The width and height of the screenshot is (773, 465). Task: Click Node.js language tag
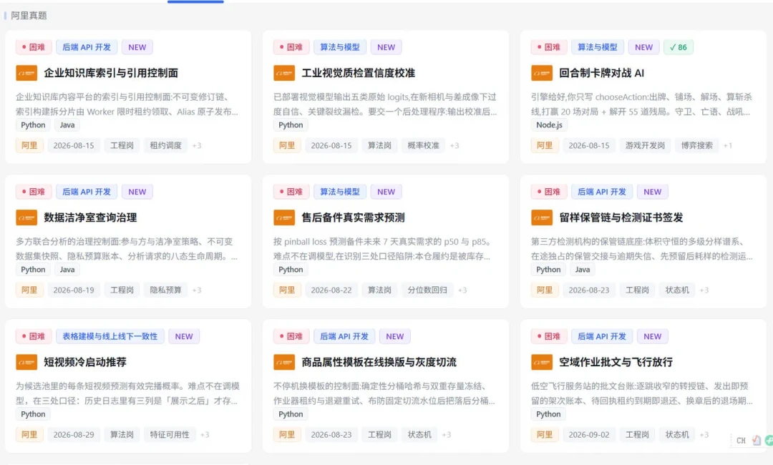click(549, 125)
